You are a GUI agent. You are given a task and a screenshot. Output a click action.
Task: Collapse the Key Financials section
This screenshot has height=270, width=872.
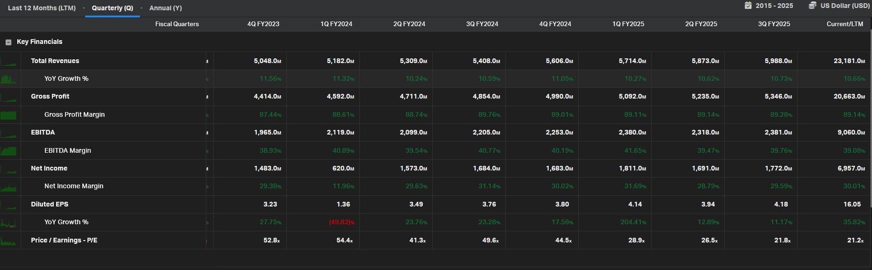click(8, 42)
